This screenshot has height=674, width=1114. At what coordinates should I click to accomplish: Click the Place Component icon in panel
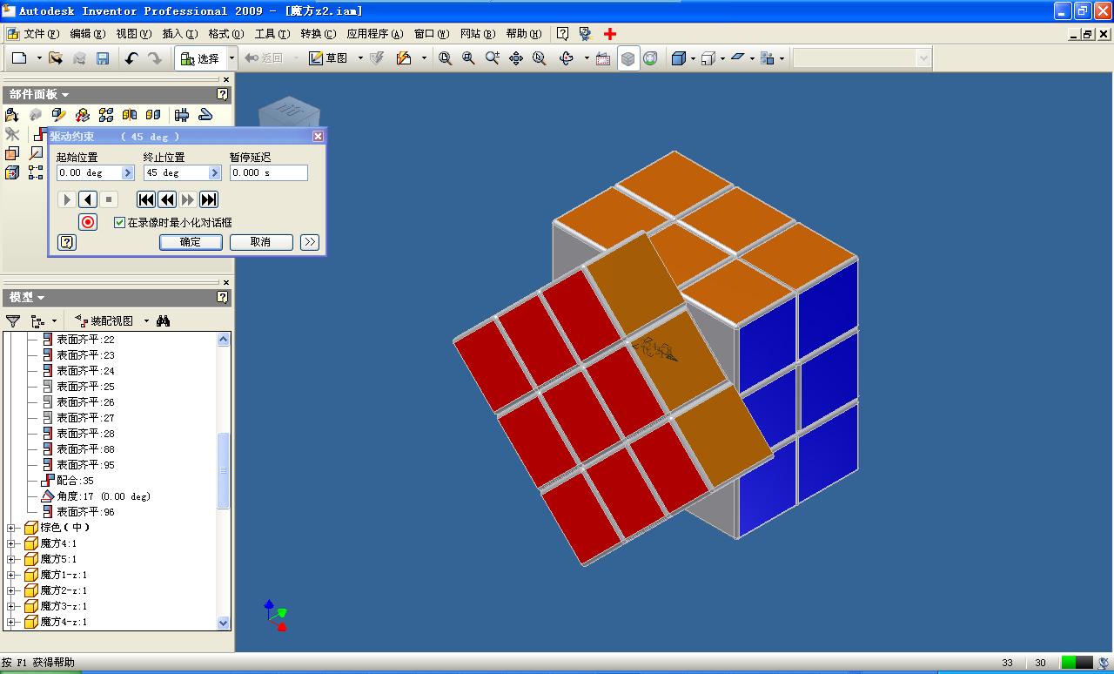[11, 114]
